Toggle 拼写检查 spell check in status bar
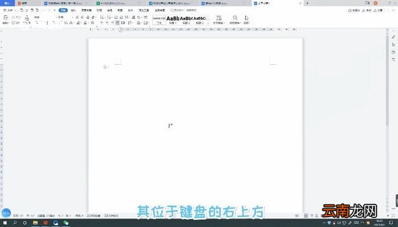The width and height of the screenshot is (398, 227). tap(93, 216)
